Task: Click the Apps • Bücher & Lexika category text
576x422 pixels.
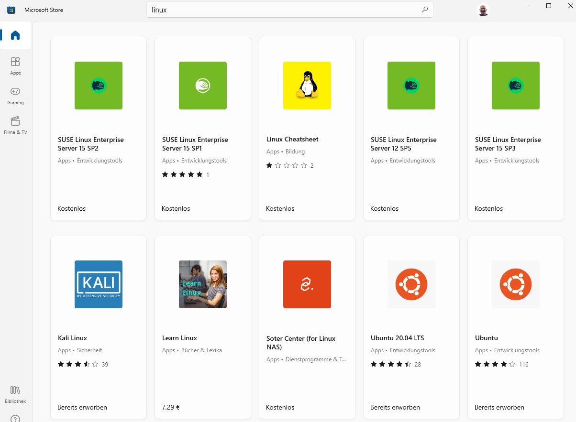Action: (x=192, y=350)
